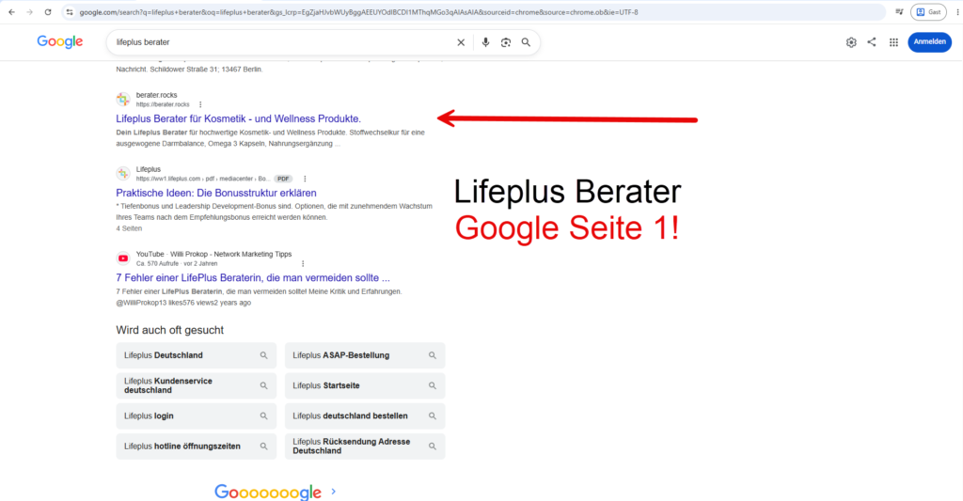Start voice search with microphone icon
Image resolution: width=963 pixels, height=501 pixels.
tap(485, 42)
